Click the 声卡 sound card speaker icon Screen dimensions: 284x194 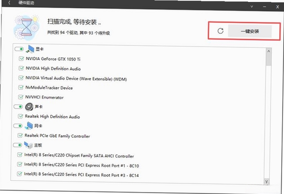point(29,107)
